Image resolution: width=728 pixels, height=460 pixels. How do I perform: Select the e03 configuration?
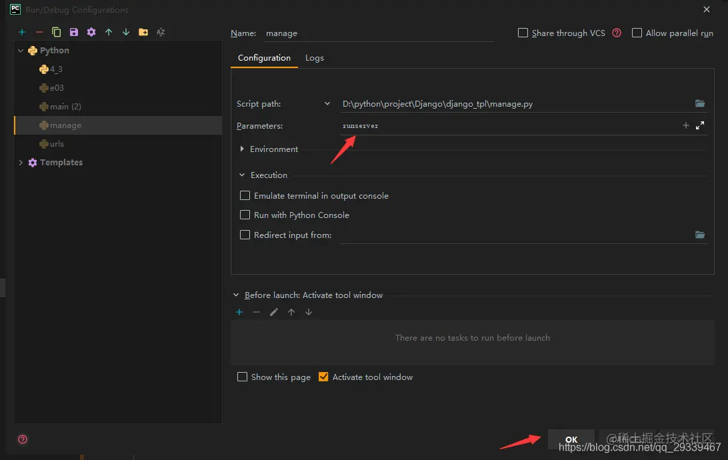pos(119,88)
